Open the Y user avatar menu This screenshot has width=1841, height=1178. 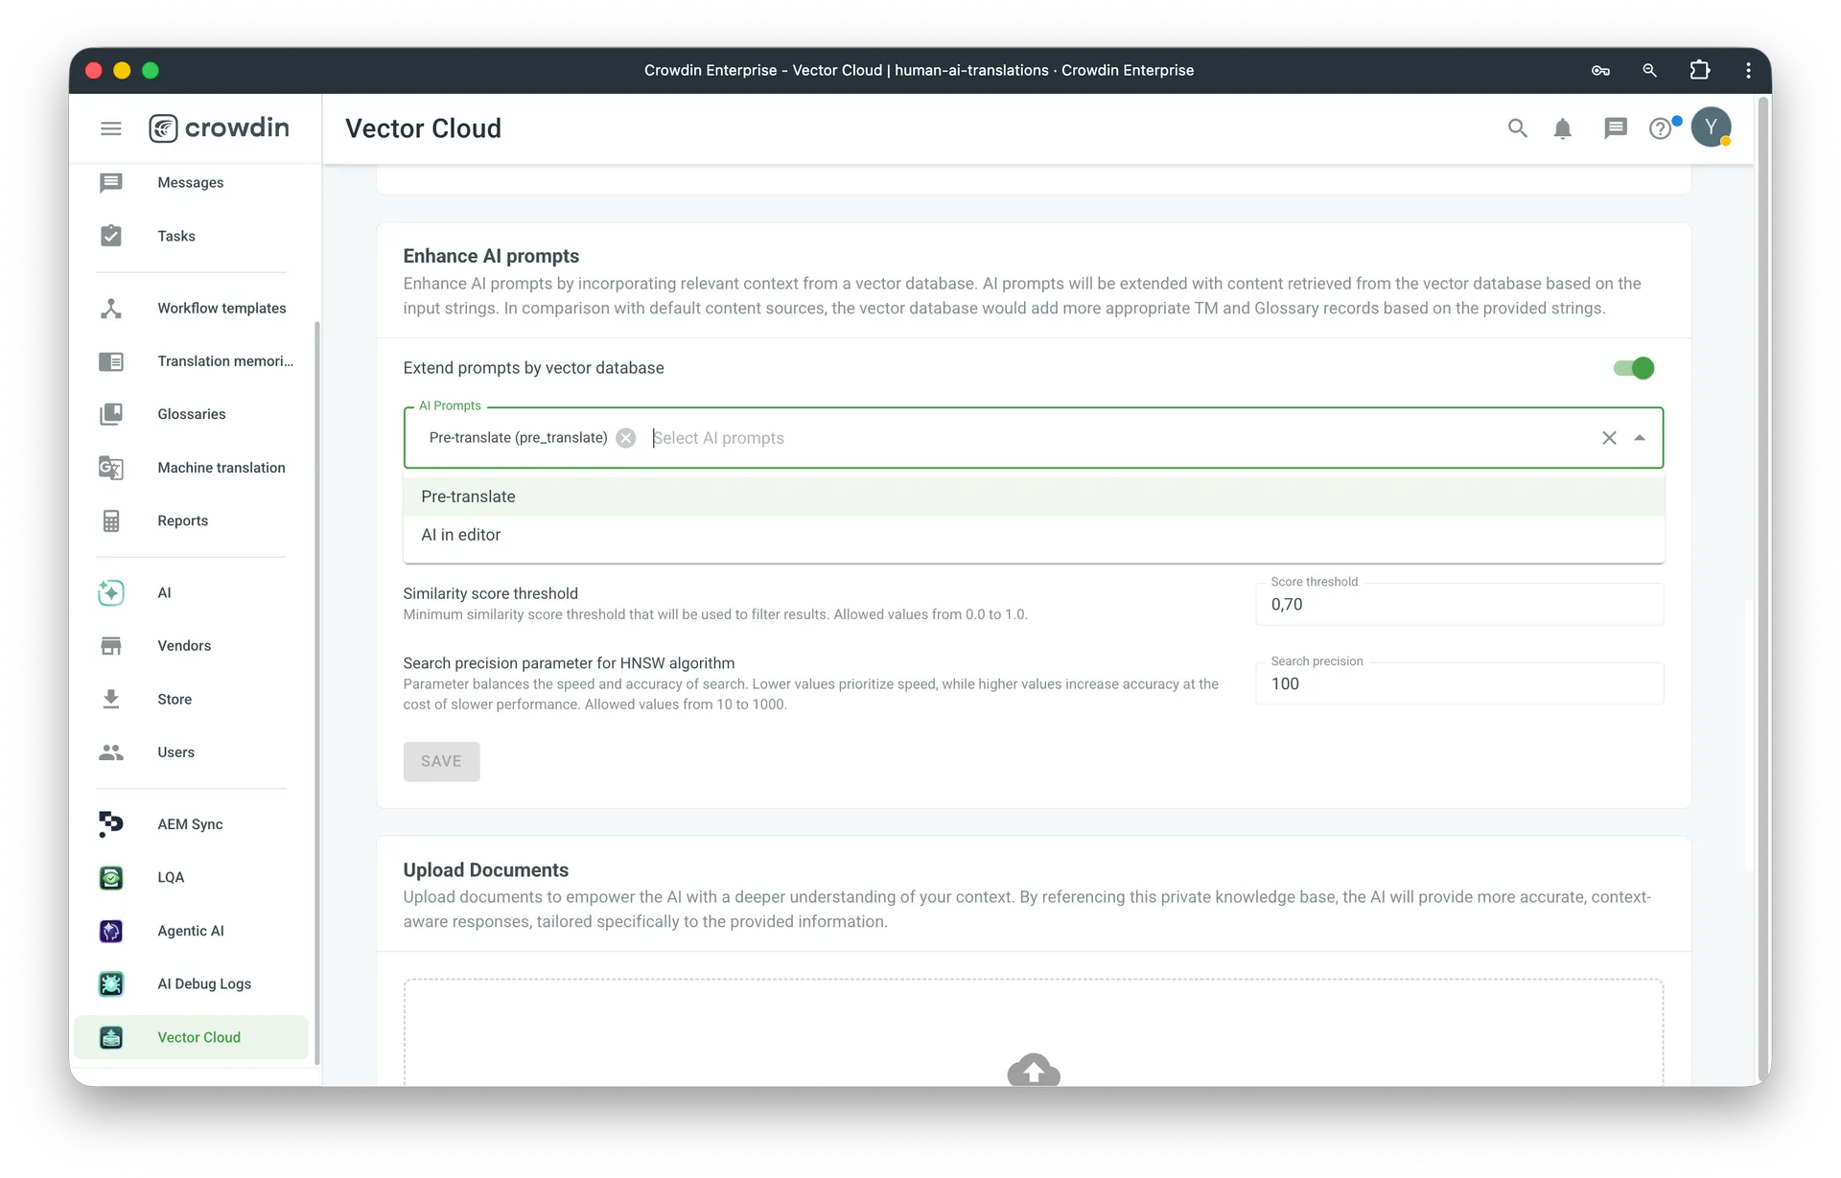(1711, 127)
